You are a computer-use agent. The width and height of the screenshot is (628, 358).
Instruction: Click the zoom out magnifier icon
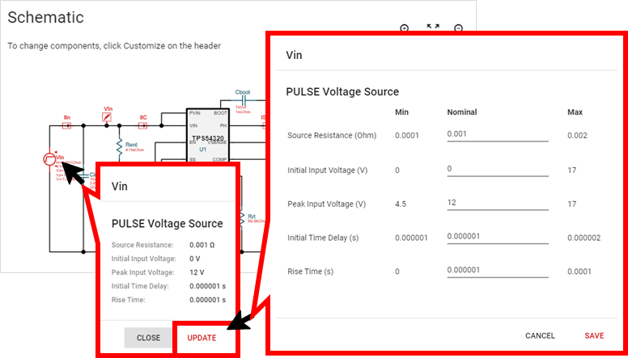pyautogui.click(x=459, y=28)
